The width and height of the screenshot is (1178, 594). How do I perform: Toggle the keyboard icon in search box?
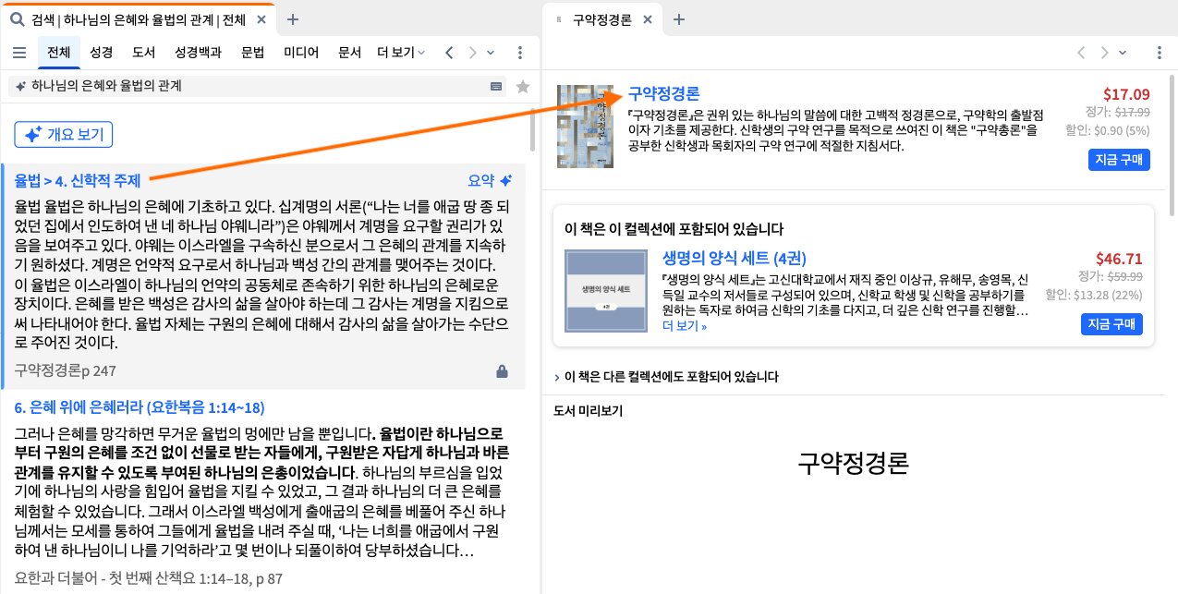coord(496,86)
